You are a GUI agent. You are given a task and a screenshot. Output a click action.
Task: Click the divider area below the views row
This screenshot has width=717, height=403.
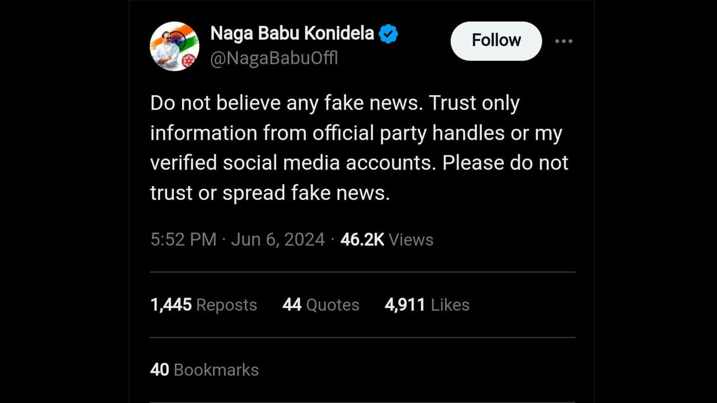click(x=362, y=271)
